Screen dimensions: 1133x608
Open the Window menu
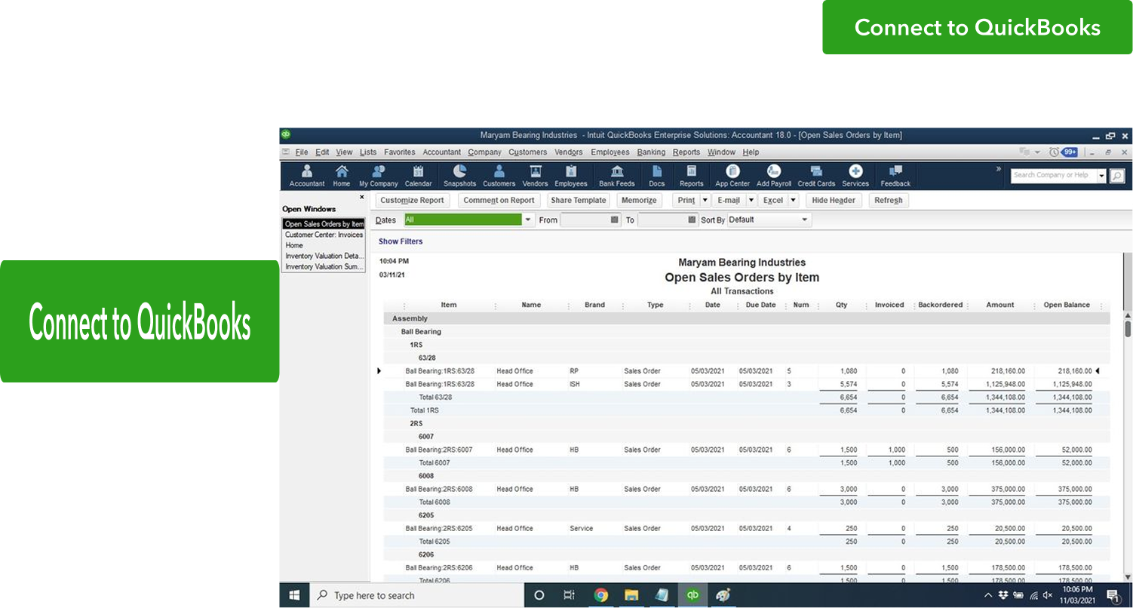click(721, 152)
